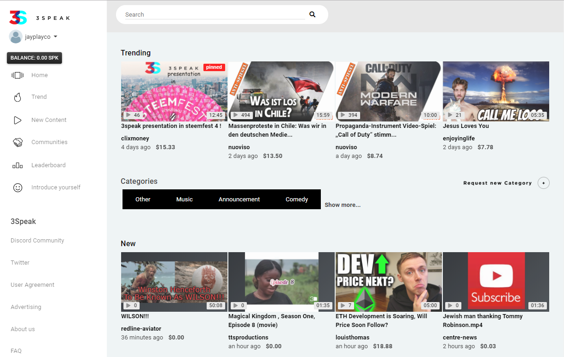Image resolution: width=564 pixels, height=357 pixels.
Task: Open the enjoyinglife channel
Action: (x=459, y=139)
